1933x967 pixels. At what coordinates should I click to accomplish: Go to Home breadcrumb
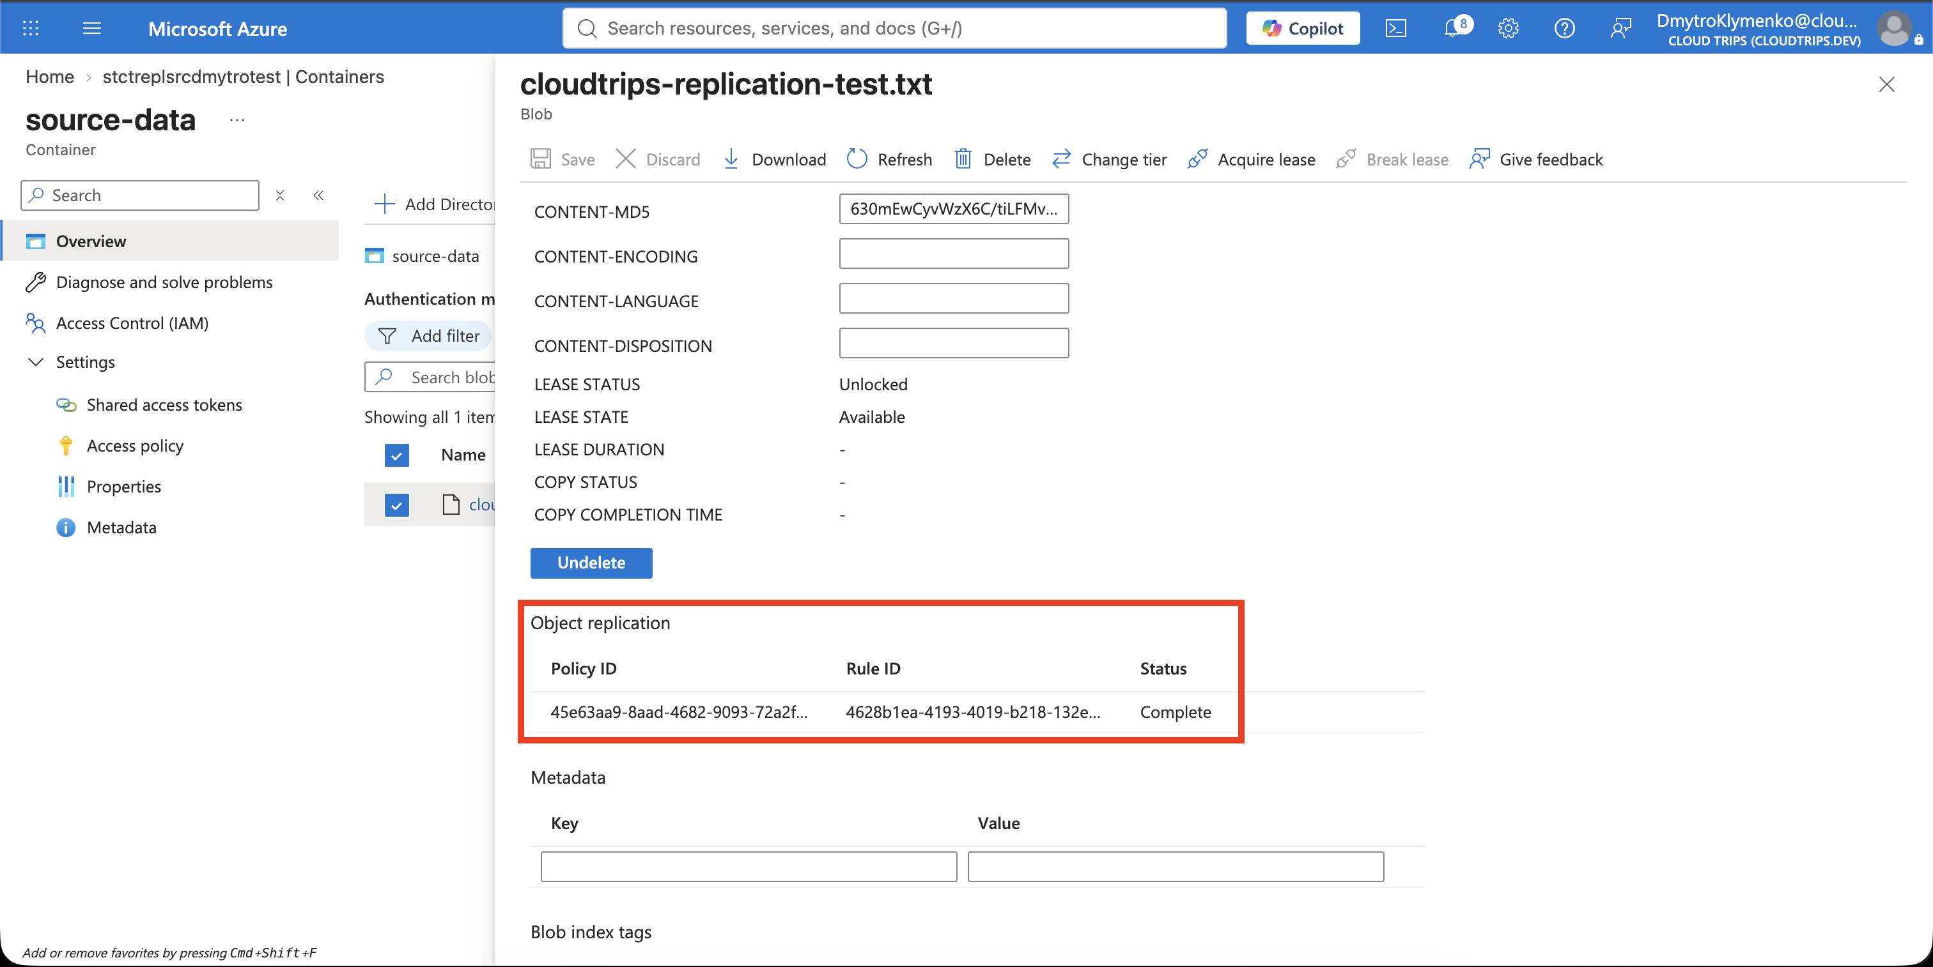[49, 77]
